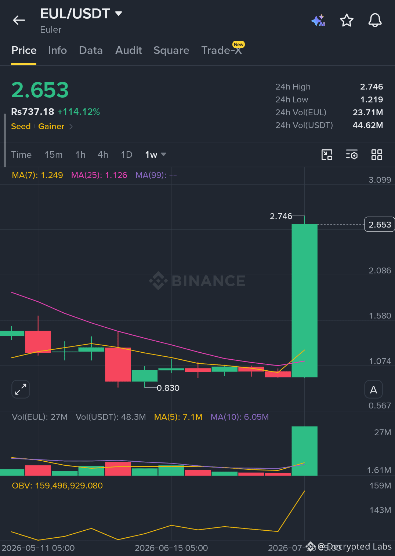
Task: Tap the 24h Vol(EUL) value 23.71M
Action: tap(368, 113)
